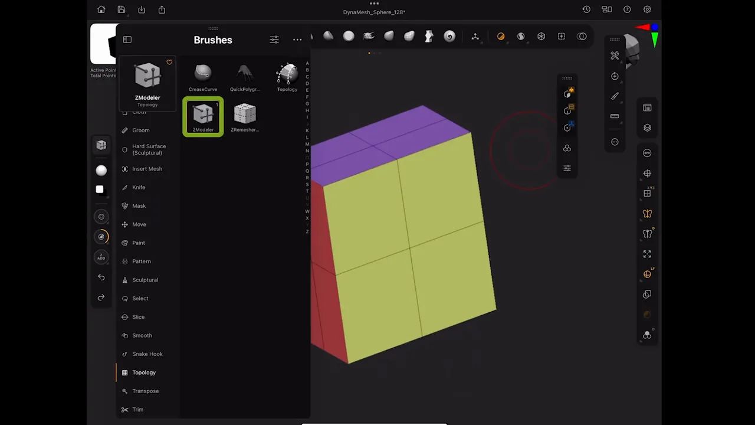Select the CreaseCurve brush
Screen dimensions: 755x425
203,77
